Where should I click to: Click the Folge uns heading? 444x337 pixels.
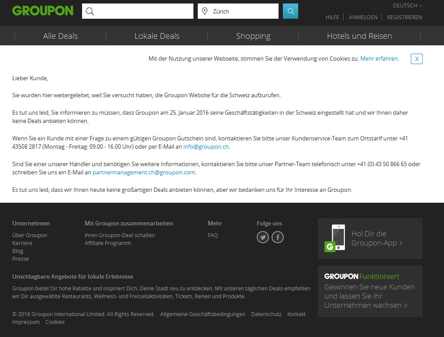coord(269,223)
